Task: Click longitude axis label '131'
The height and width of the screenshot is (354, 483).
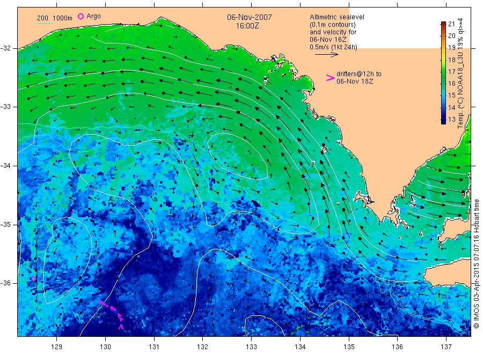Action: pos(154,347)
